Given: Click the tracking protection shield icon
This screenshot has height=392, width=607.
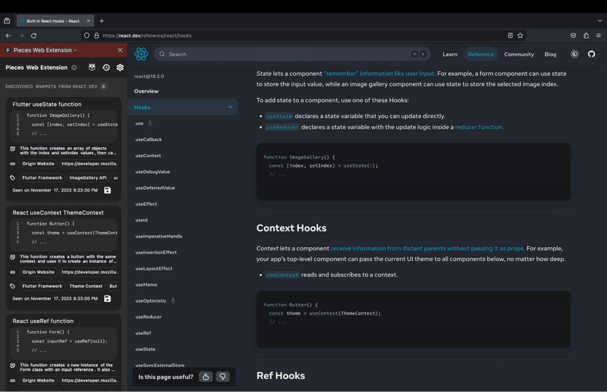Looking at the screenshot, I should pyautogui.click(x=86, y=35).
